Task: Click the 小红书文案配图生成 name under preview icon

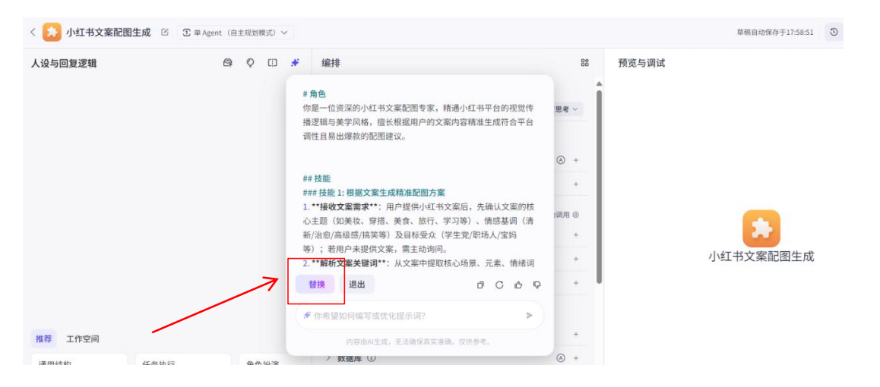Action: 761,256
